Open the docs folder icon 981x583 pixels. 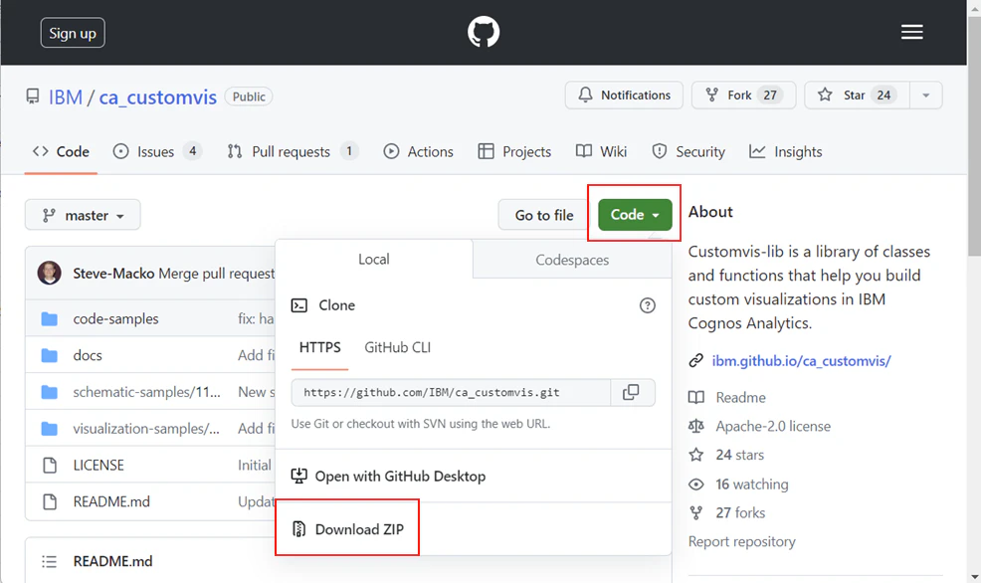50,355
